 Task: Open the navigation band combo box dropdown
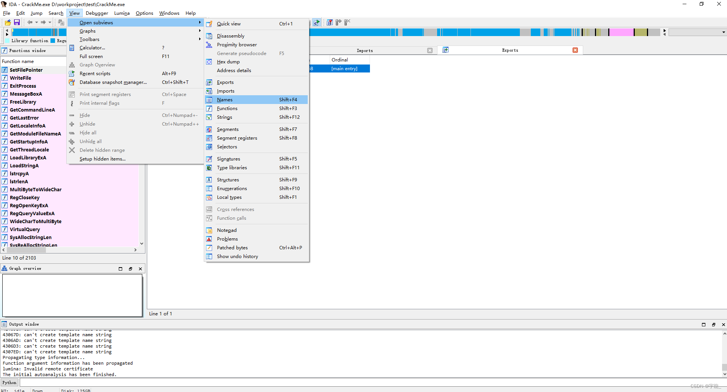(x=724, y=32)
